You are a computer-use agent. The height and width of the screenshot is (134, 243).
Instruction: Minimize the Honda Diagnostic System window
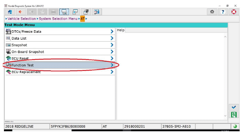click(220, 6)
